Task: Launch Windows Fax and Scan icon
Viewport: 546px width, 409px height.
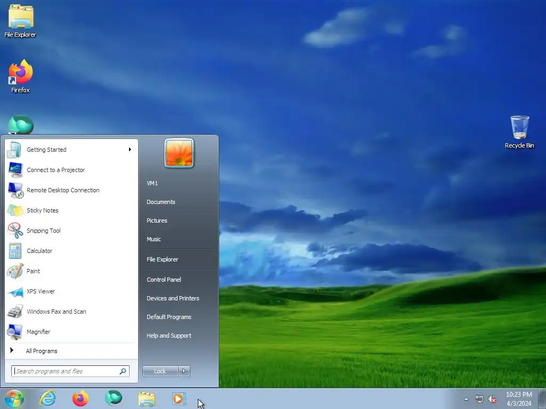Action: (14, 312)
